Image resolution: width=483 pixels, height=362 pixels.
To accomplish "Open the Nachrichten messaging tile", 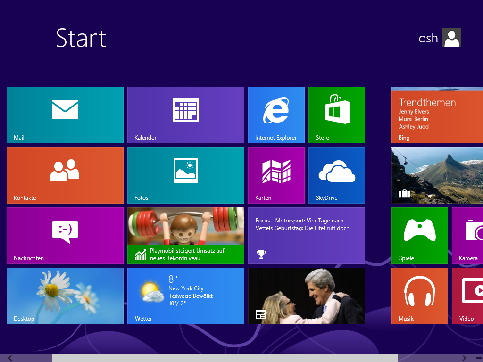I will click(65, 235).
